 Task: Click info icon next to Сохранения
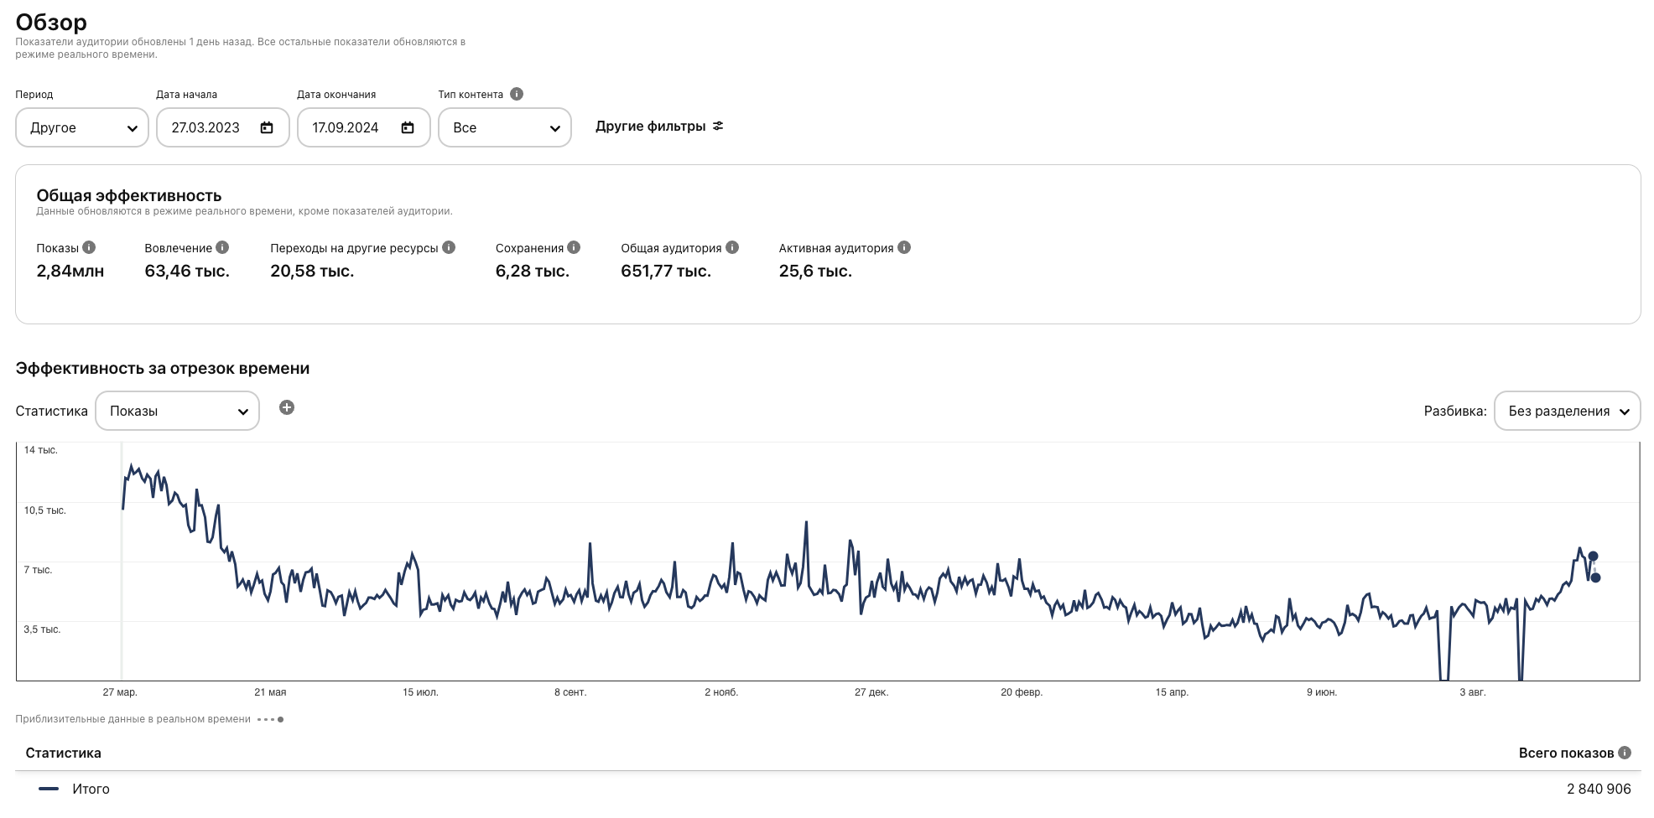click(x=574, y=247)
